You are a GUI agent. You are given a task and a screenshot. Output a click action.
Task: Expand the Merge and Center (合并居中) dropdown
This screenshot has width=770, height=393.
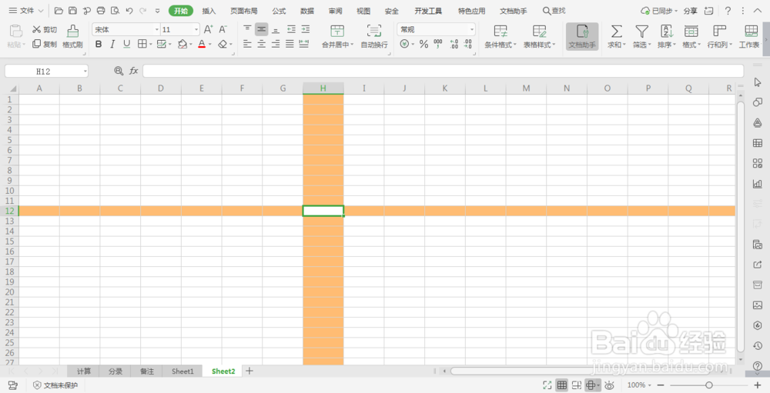352,45
